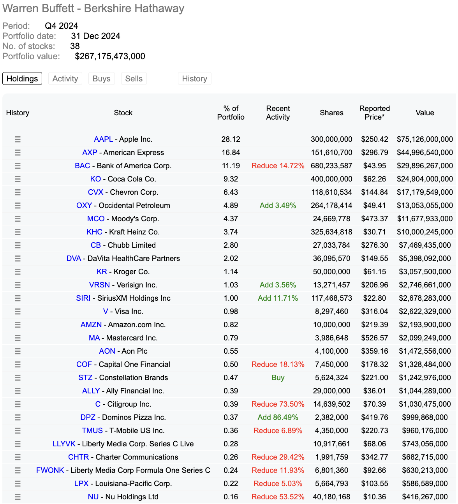Click history icon beside Citigroup Inc.
Image resolution: width=458 pixels, height=504 pixels.
18,404
